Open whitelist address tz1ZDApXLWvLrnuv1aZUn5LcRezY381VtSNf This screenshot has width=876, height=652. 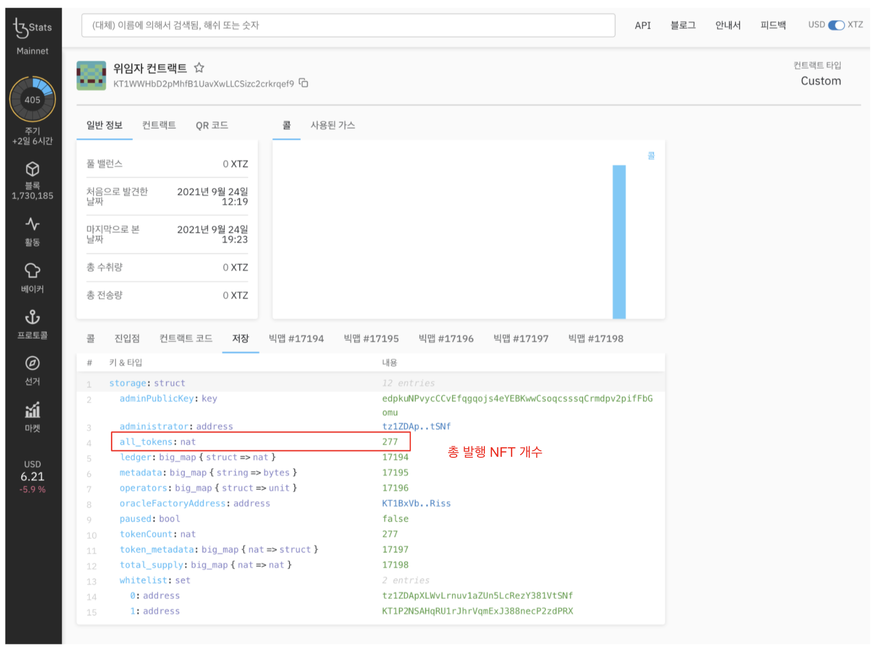(x=477, y=596)
